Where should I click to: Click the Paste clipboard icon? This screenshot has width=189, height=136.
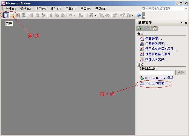coord(63,15)
